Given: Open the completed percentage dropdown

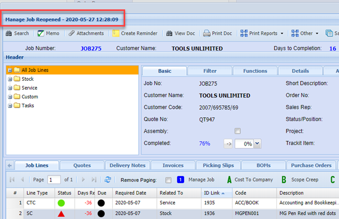Looking at the screenshot, I should (257, 143).
